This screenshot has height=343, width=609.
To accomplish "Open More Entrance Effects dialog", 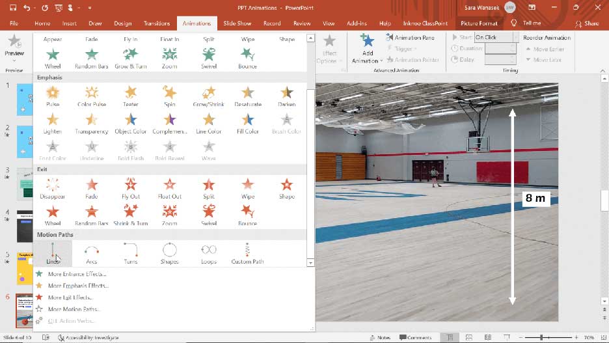I will tap(77, 274).
